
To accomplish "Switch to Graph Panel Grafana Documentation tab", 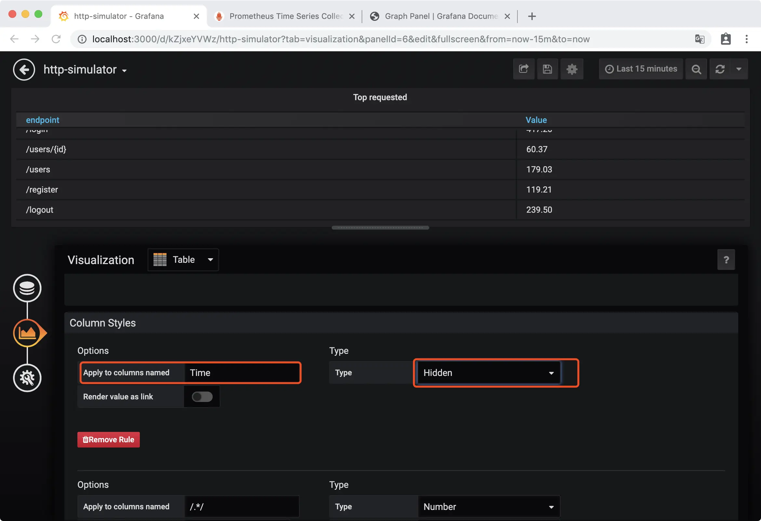I will (x=440, y=16).
